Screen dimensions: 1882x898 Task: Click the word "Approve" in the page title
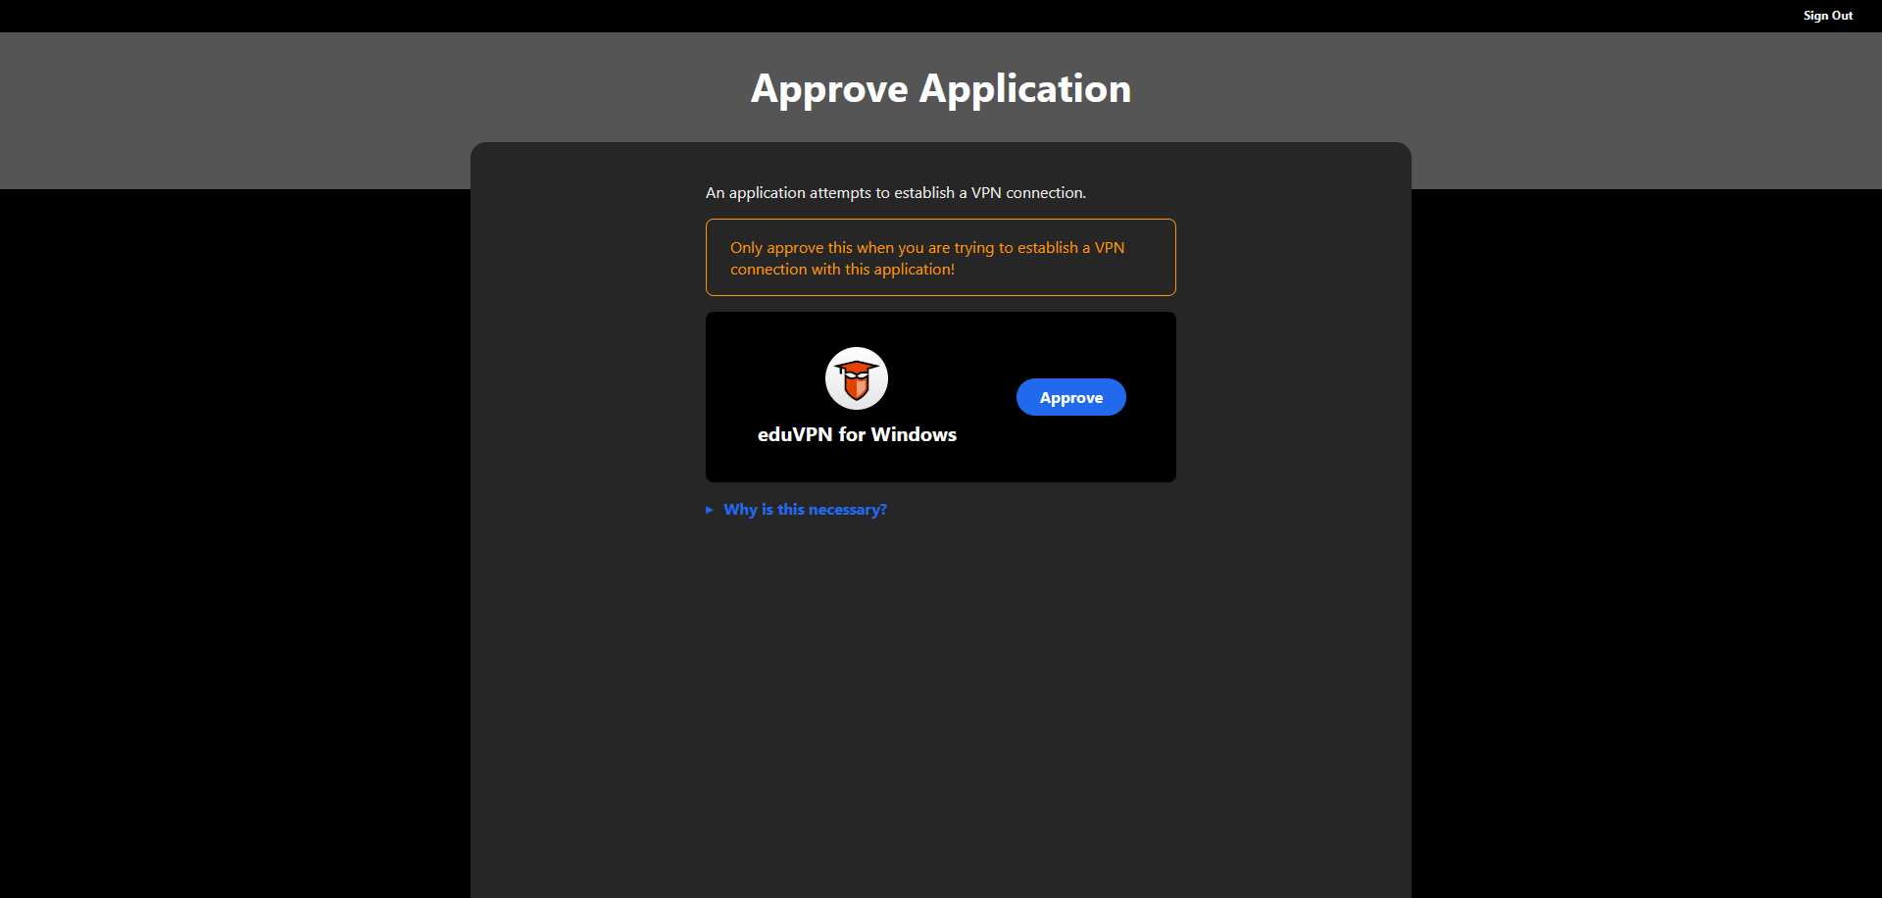click(x=829, y=89)
